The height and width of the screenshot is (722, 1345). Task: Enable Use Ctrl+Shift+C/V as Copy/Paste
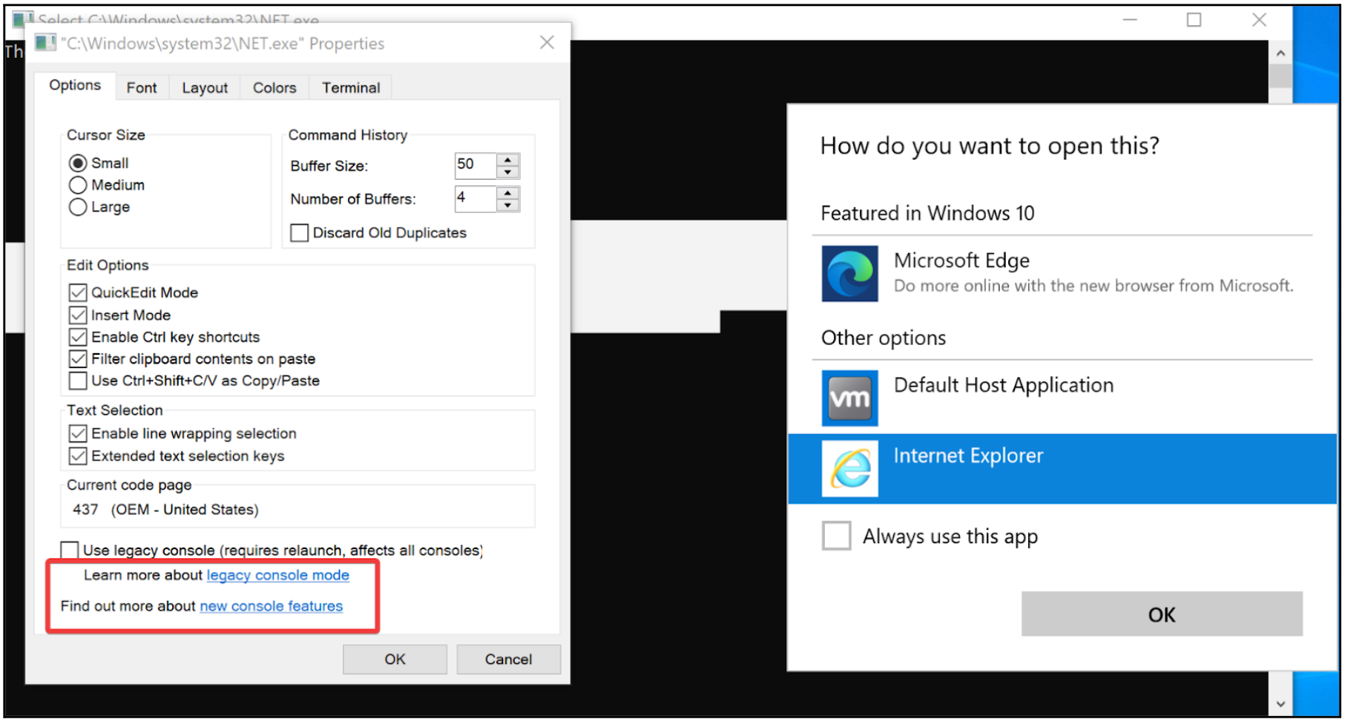[x=78, y=381]
